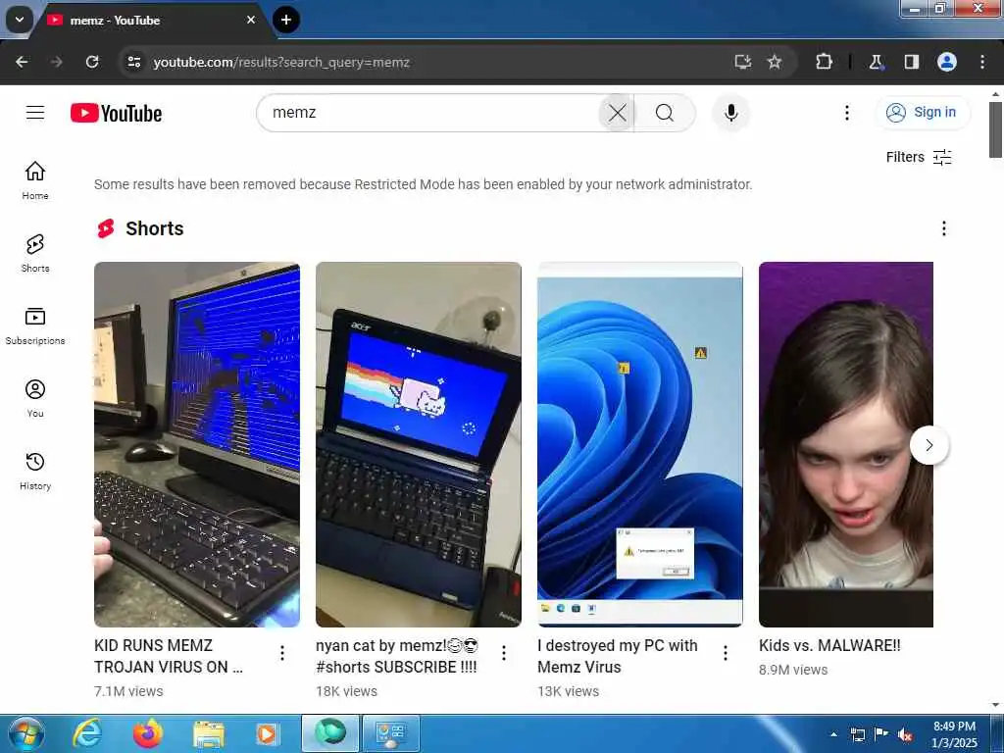Clear the search query with X
The width and height of the screenshot is (1004, 753).
pyautogui.click(x=617, y=114)
